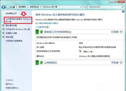Click Windows 防火墙状态 label
Image resolution: width=126 pixels, height=91 pixels.
[46, 43]
